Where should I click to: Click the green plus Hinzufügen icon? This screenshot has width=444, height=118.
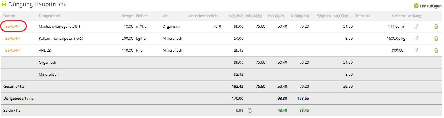pyautogui.click(x=416, y=6)
